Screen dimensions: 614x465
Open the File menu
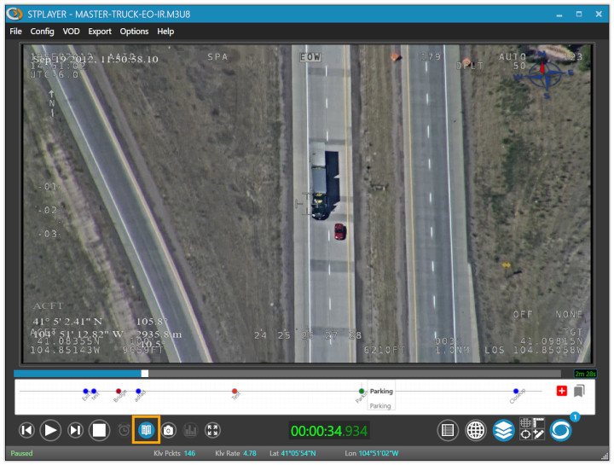15,32
